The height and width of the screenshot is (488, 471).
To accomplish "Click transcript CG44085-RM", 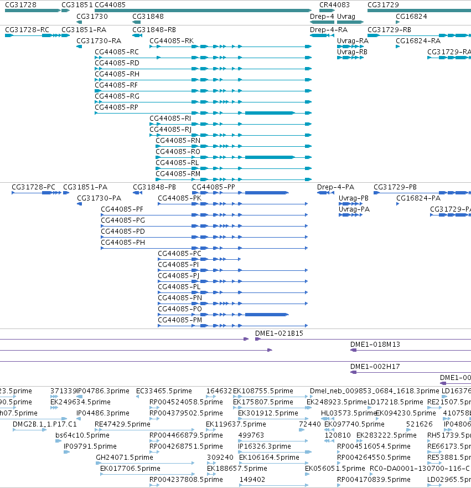I will tap(234, 179).
